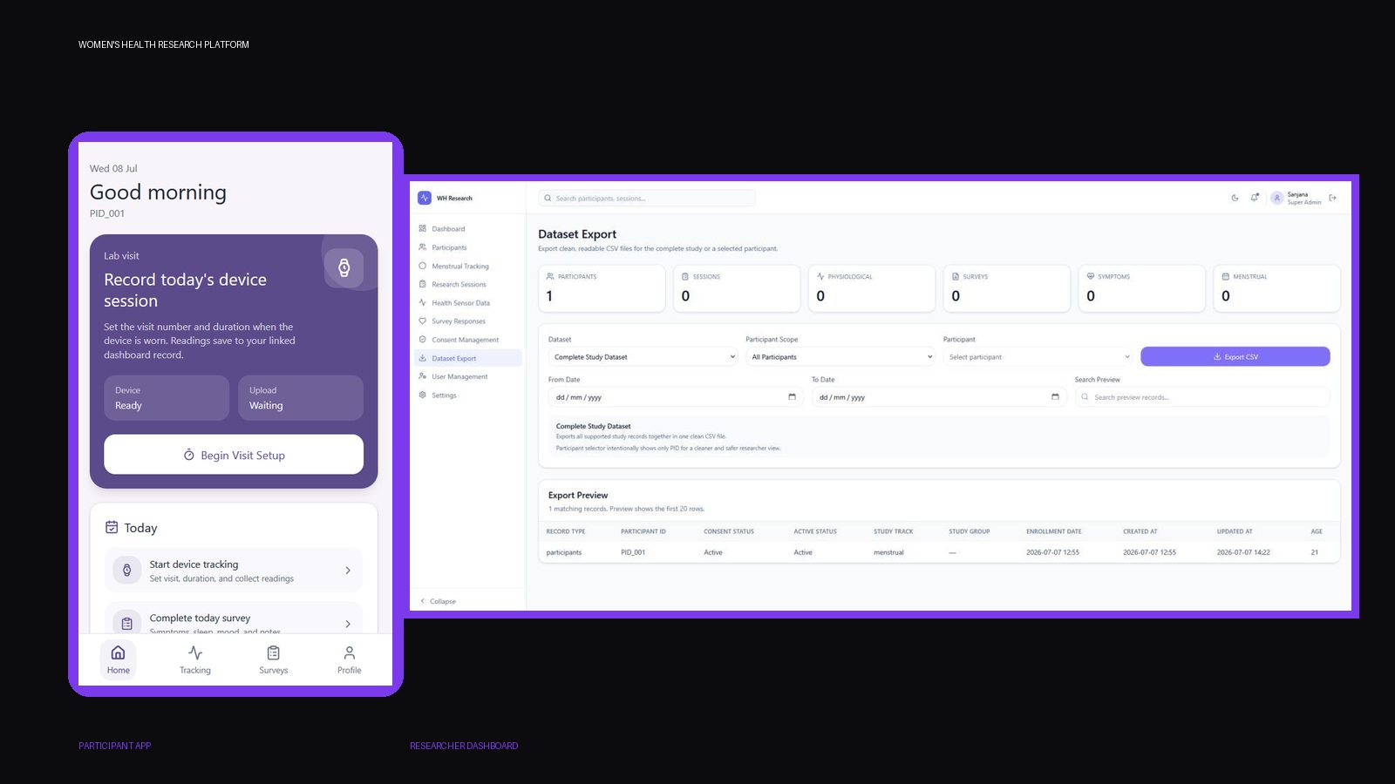Click the RECORD TYPE column header

point(566,531)
